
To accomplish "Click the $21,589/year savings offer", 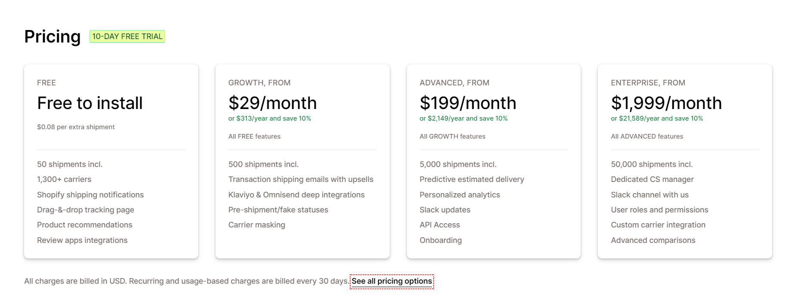I will 657,118.
